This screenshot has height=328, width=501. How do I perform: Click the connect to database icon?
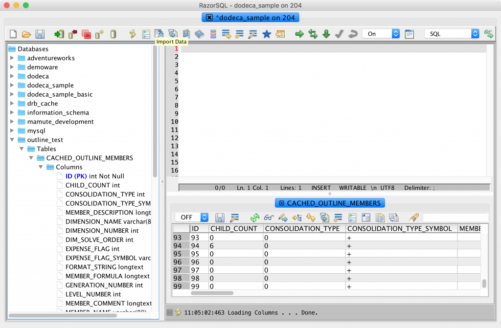pyautogui.click(x=59, y=34)
